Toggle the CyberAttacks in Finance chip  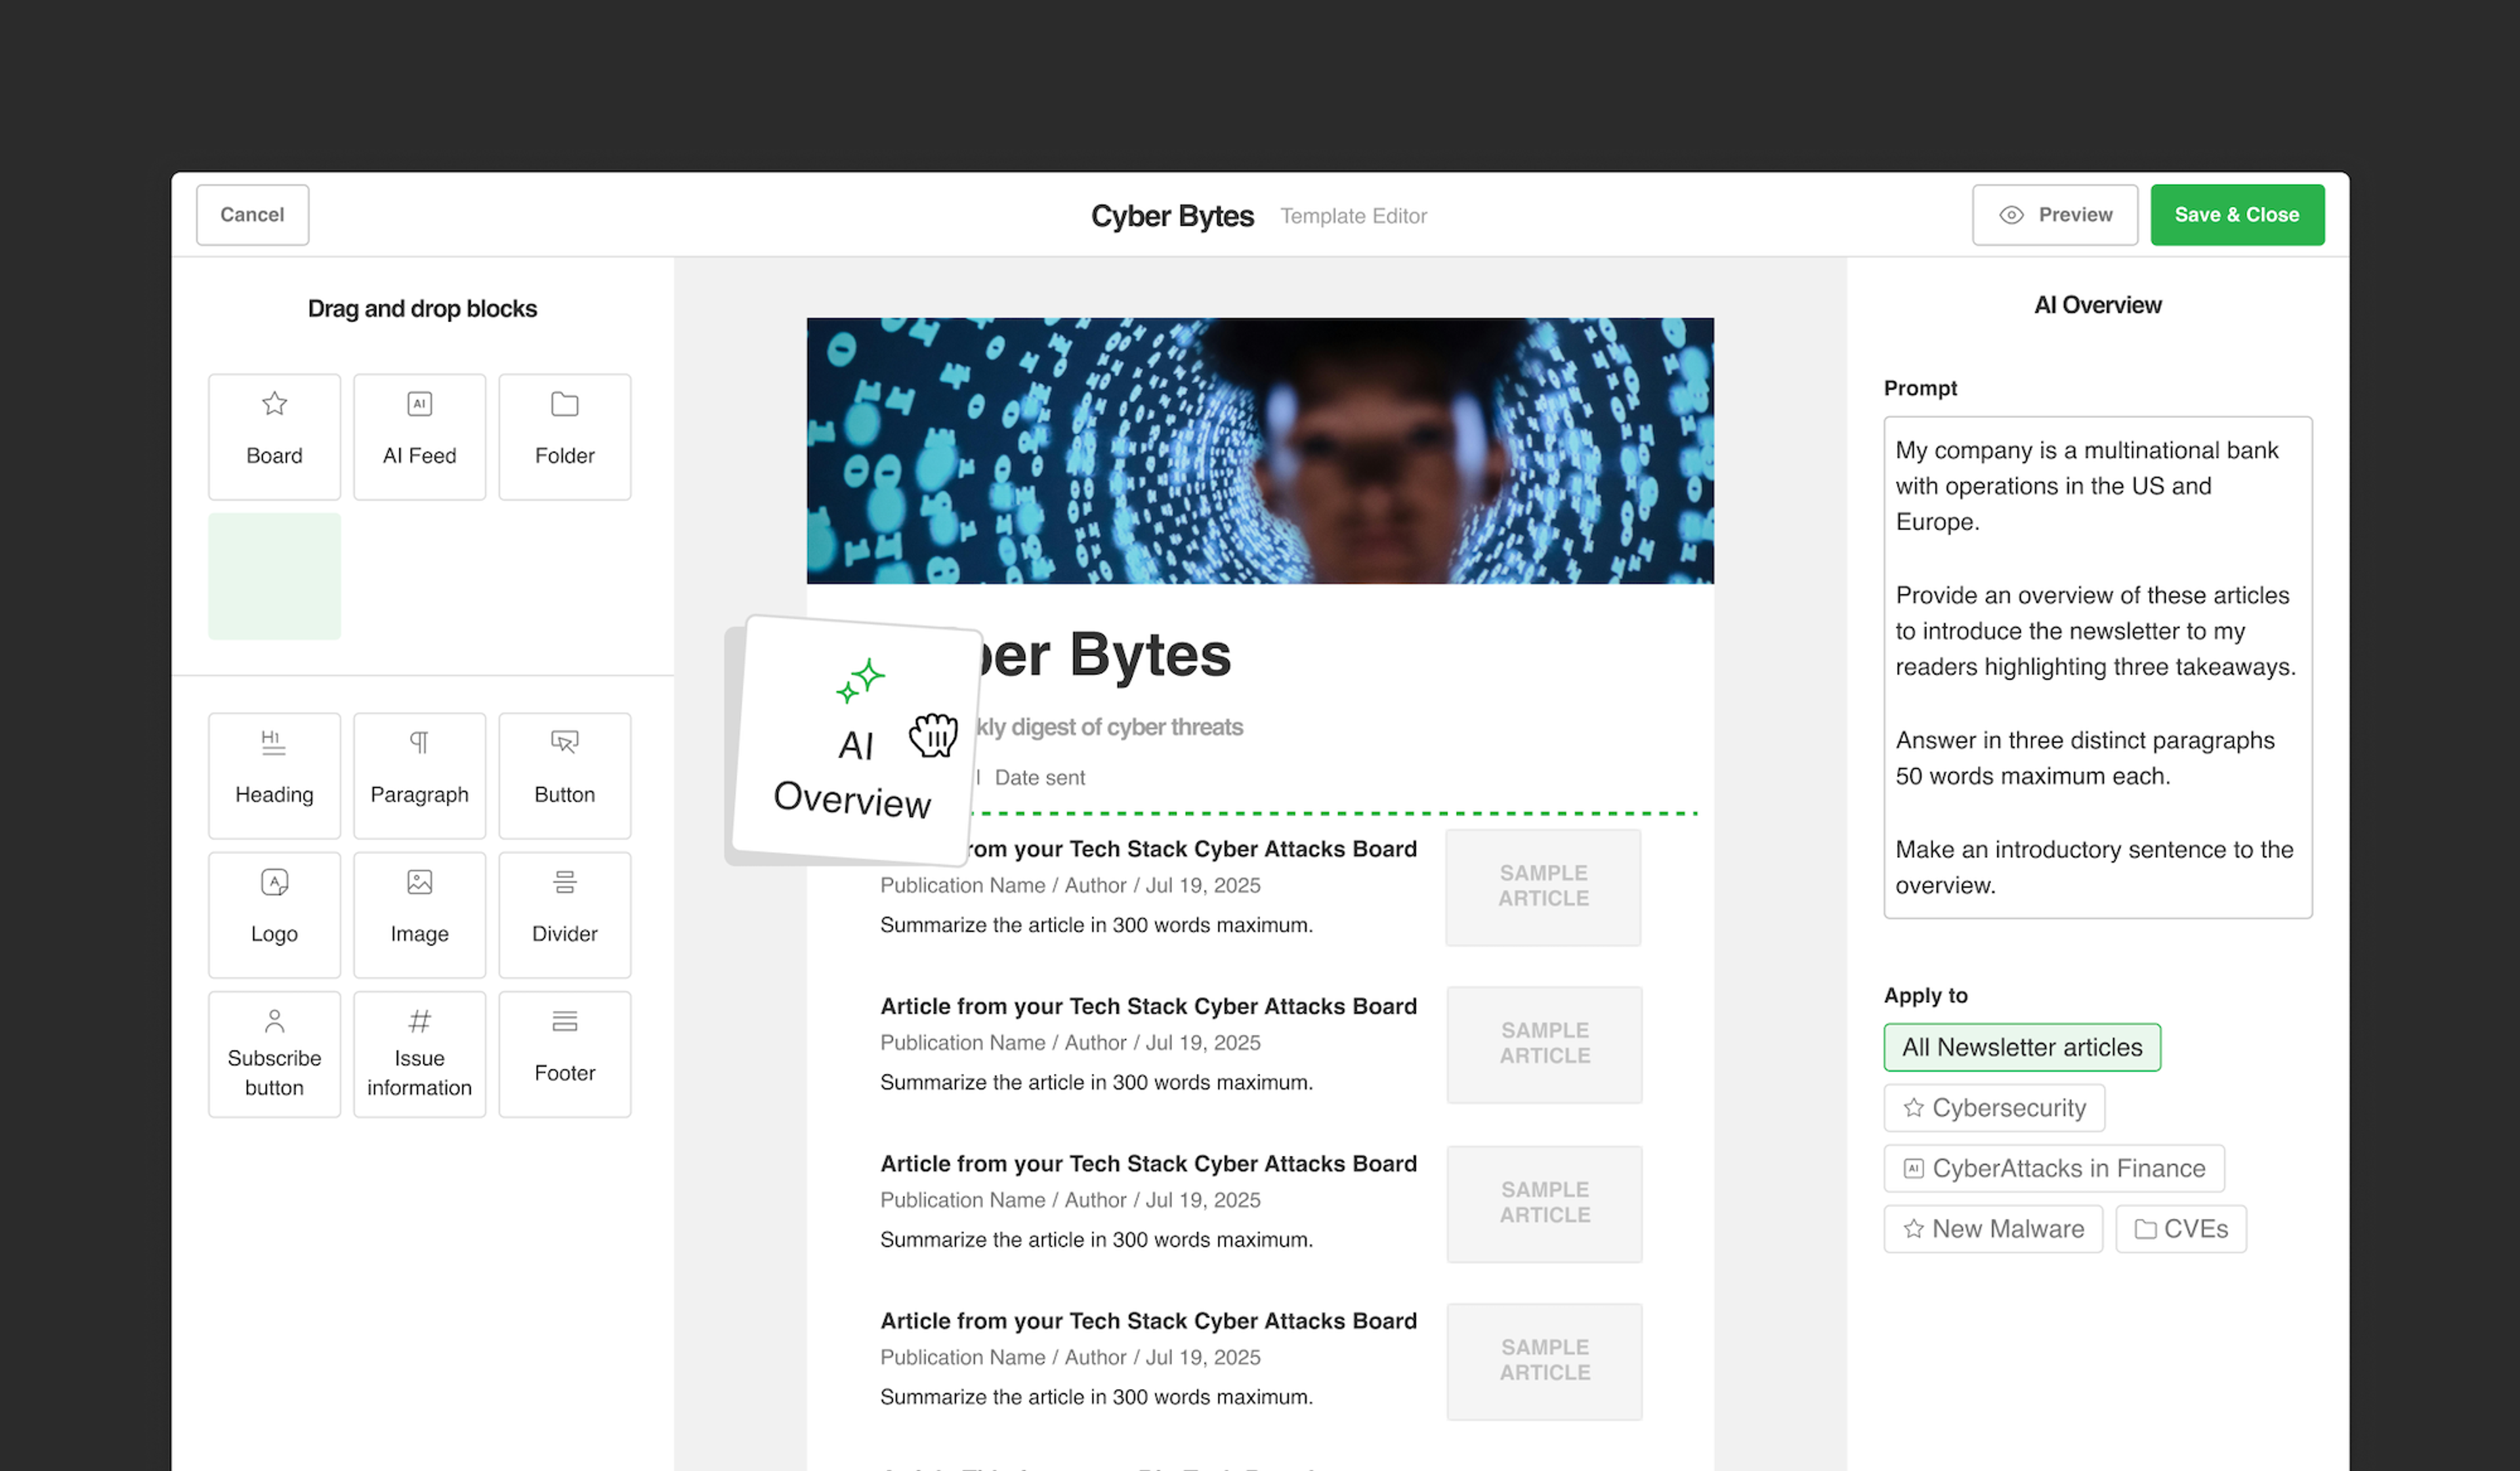pos(2054,1168)
